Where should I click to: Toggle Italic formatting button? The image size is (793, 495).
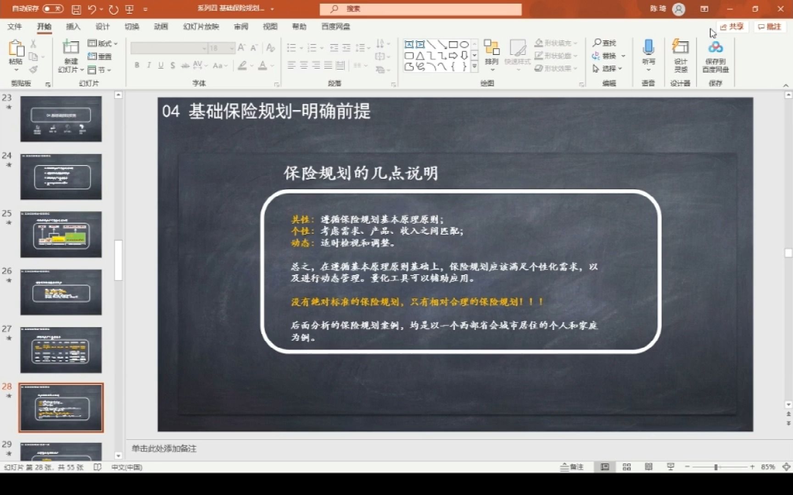pyautogui.click(x=149, y=66)
